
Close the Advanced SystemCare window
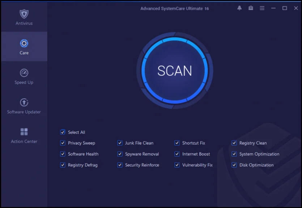click(x=296, y=8)
